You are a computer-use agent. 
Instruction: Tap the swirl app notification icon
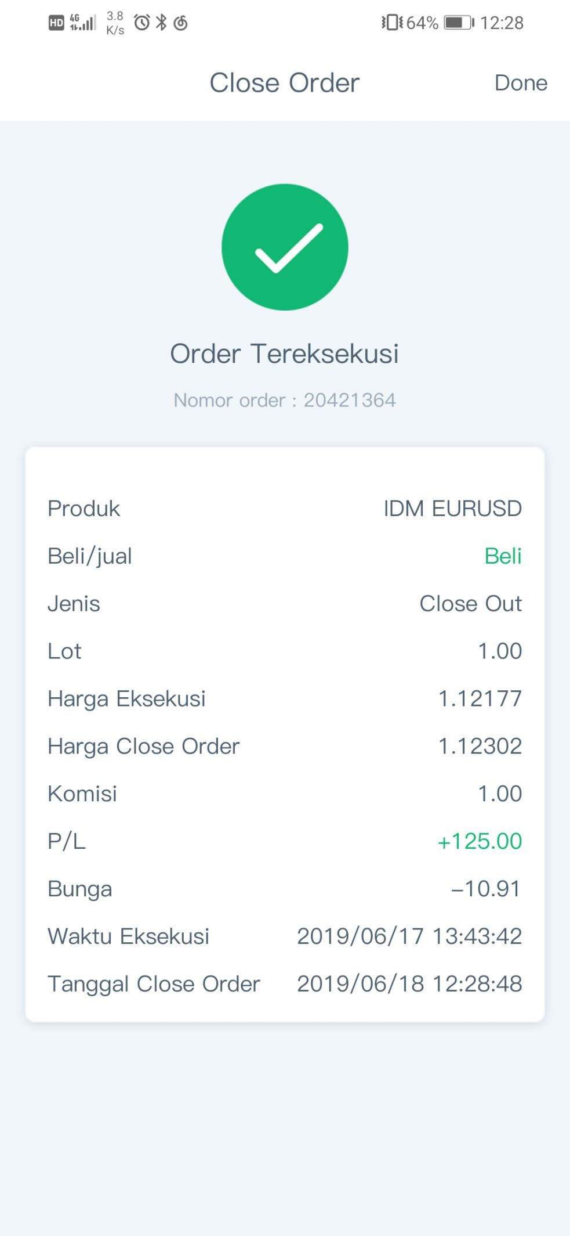(x=181, y=23)
